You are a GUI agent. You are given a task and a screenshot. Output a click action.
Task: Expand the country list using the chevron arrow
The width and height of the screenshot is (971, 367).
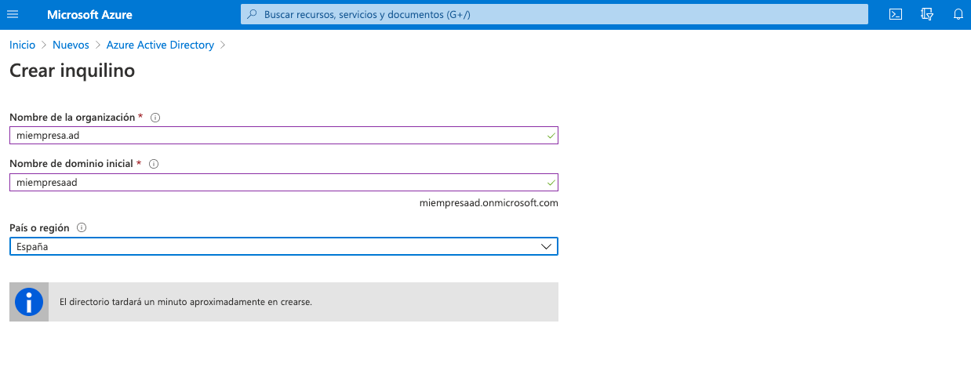pos(547,246)
